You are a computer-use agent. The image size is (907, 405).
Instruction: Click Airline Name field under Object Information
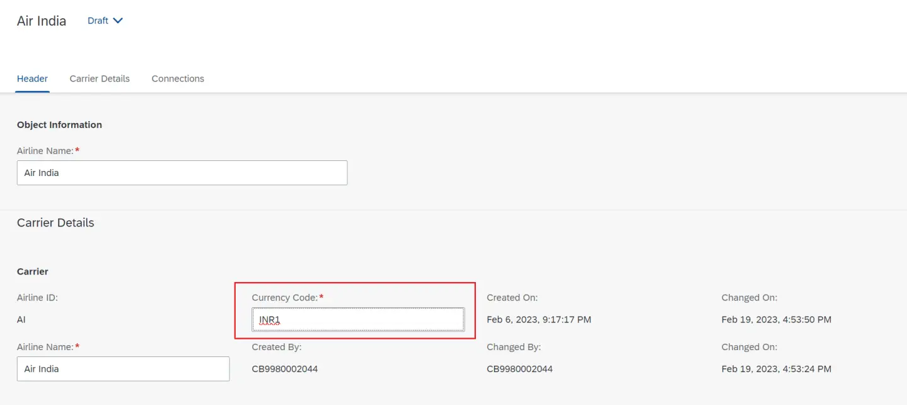tap(182, 172)
